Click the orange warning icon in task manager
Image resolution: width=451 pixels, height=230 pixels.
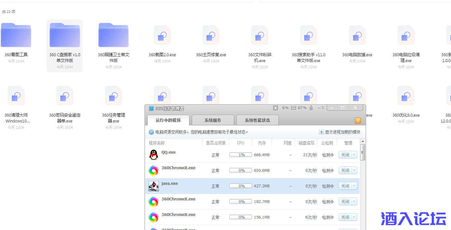click(358, 121)
